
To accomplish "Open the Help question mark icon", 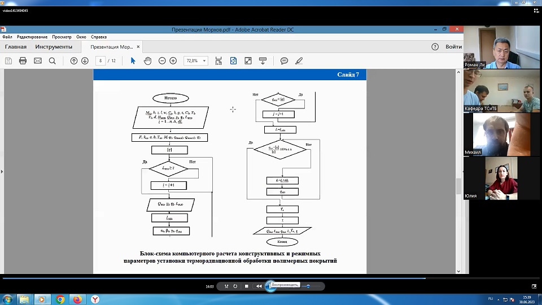I will coord(435,47).
